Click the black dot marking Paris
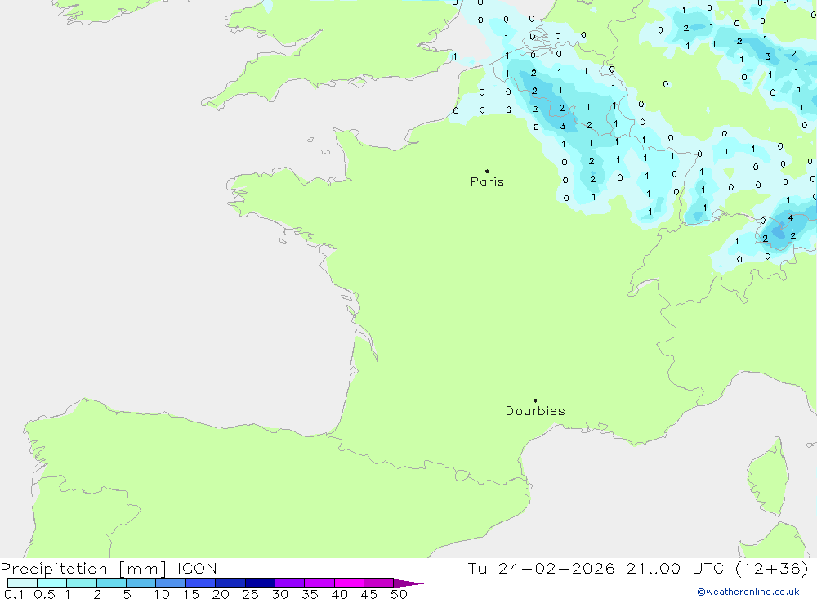The height and width of the screenshot is (599, 817). click(487, 171)
